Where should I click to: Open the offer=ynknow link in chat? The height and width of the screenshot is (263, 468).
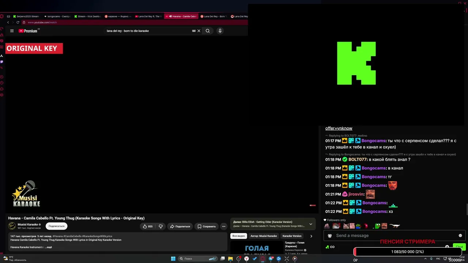339,129
